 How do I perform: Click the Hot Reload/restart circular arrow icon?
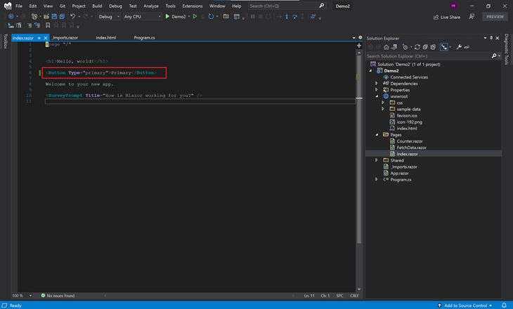(x=211, y=16)
